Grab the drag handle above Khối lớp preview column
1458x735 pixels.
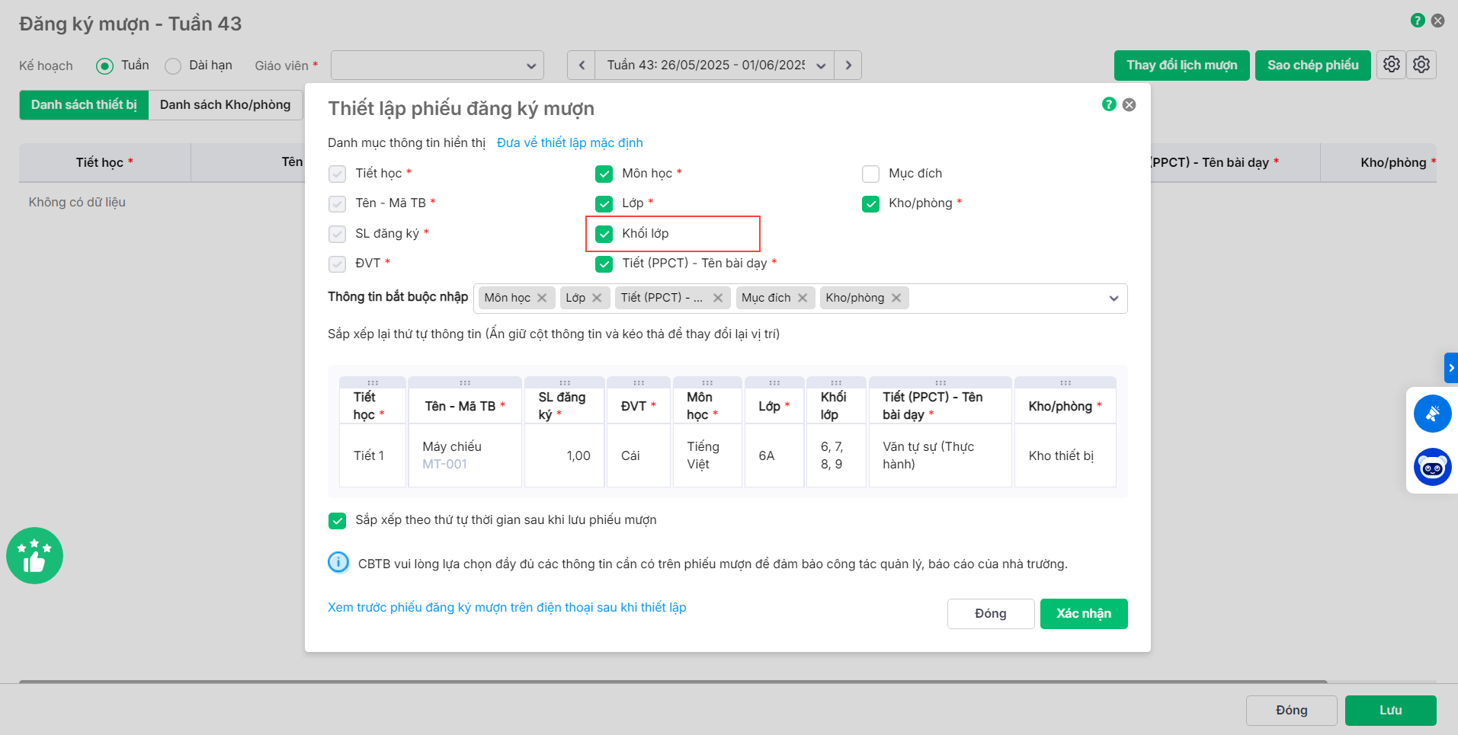836,382
